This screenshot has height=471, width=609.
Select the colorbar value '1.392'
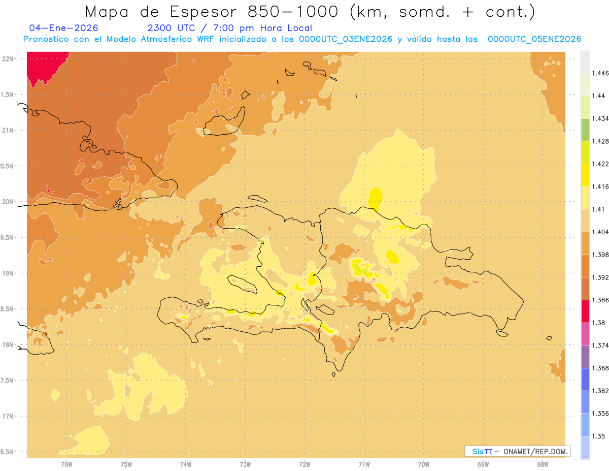(600, 277)
